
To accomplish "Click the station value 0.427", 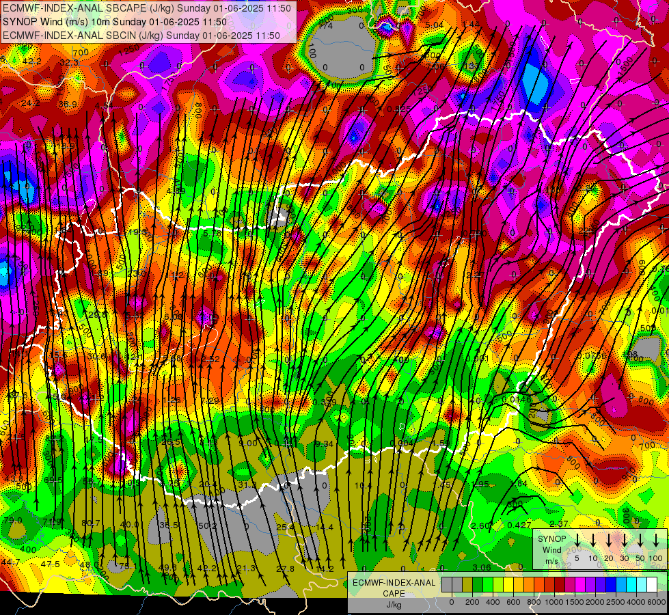I will (x=519, y=525).
